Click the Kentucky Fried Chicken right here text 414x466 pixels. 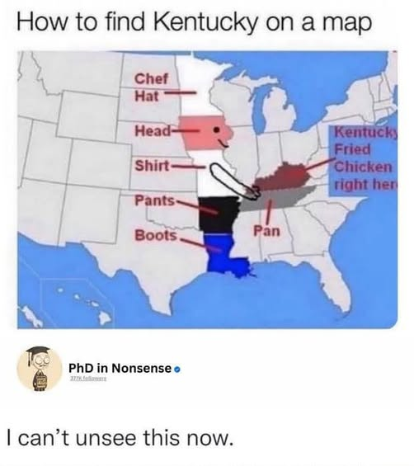(366, 158)
